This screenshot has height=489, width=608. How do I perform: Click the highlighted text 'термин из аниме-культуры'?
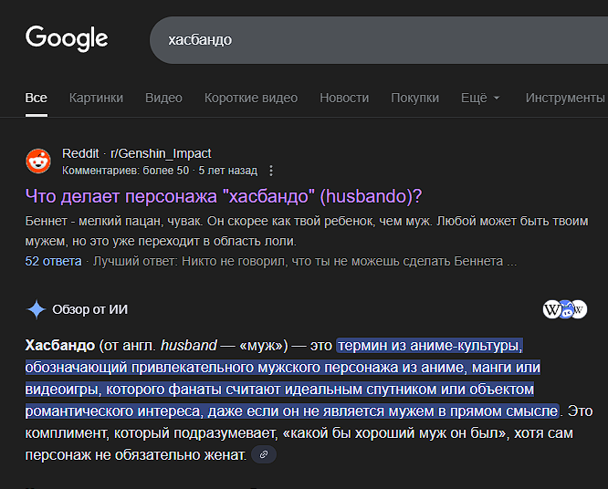tap(430, 345)
